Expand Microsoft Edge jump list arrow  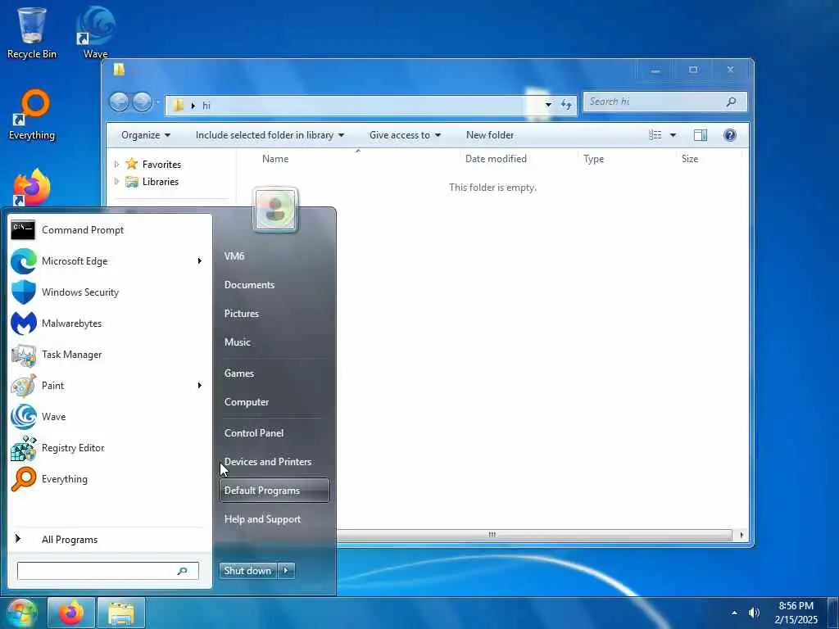coord(200,261)
